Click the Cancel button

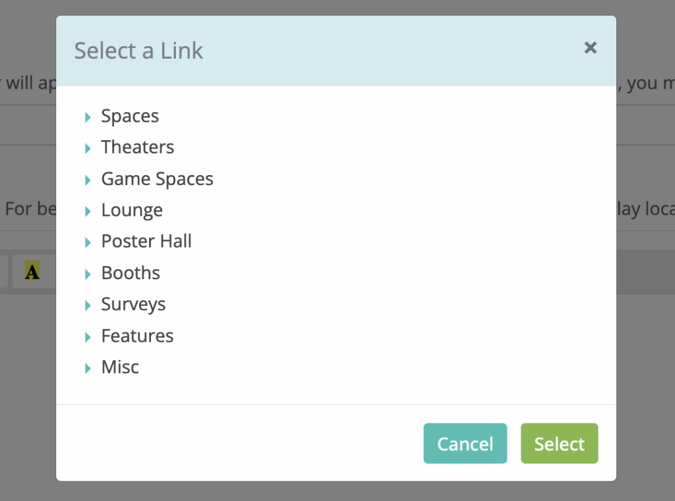point(465,444)
